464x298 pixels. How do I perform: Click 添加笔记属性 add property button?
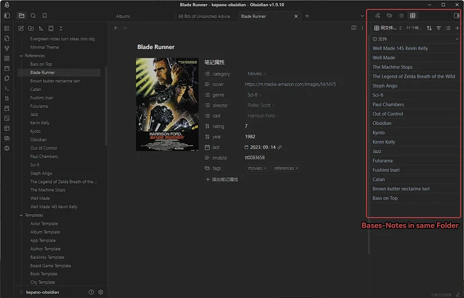click(x=222, y=179)
